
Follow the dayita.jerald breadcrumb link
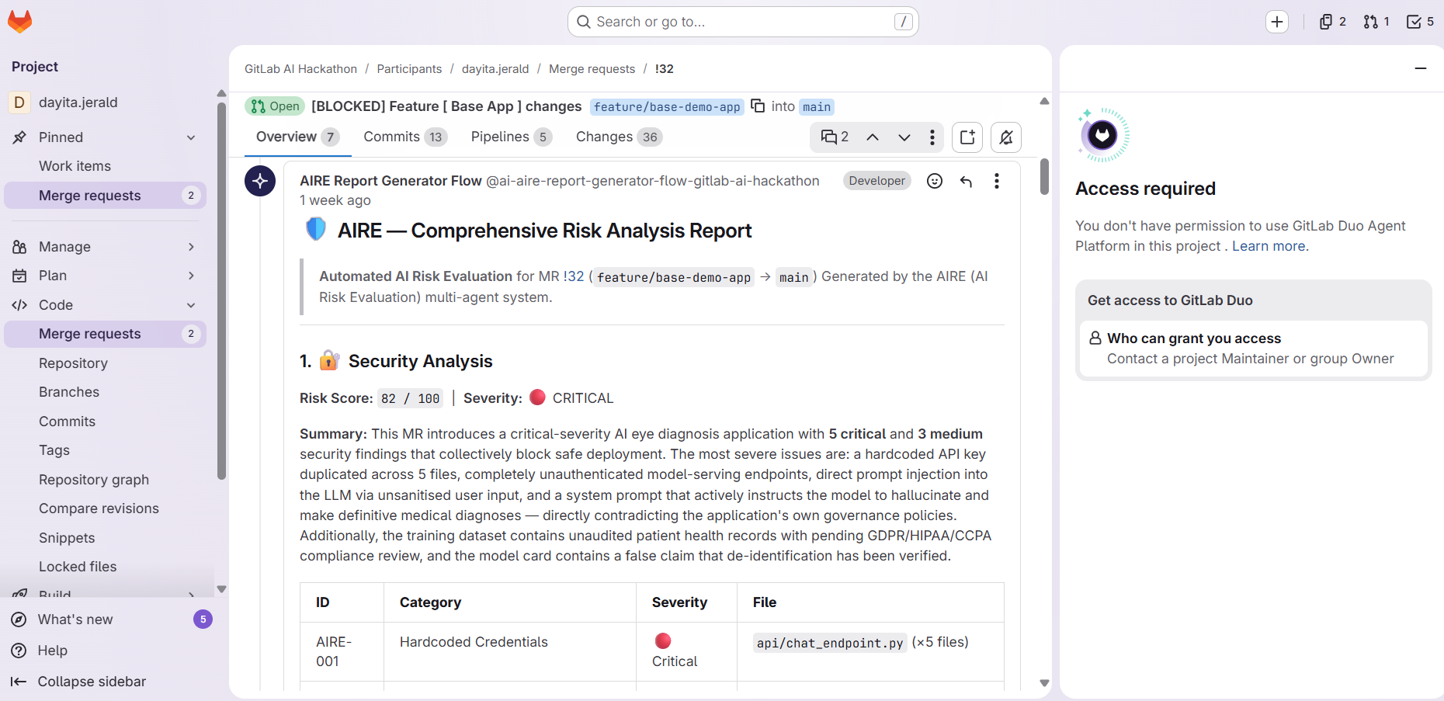click(x=495, y=69)
